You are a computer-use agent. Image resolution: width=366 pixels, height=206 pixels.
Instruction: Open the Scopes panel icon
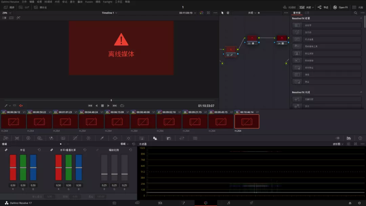tap(349, 138)
